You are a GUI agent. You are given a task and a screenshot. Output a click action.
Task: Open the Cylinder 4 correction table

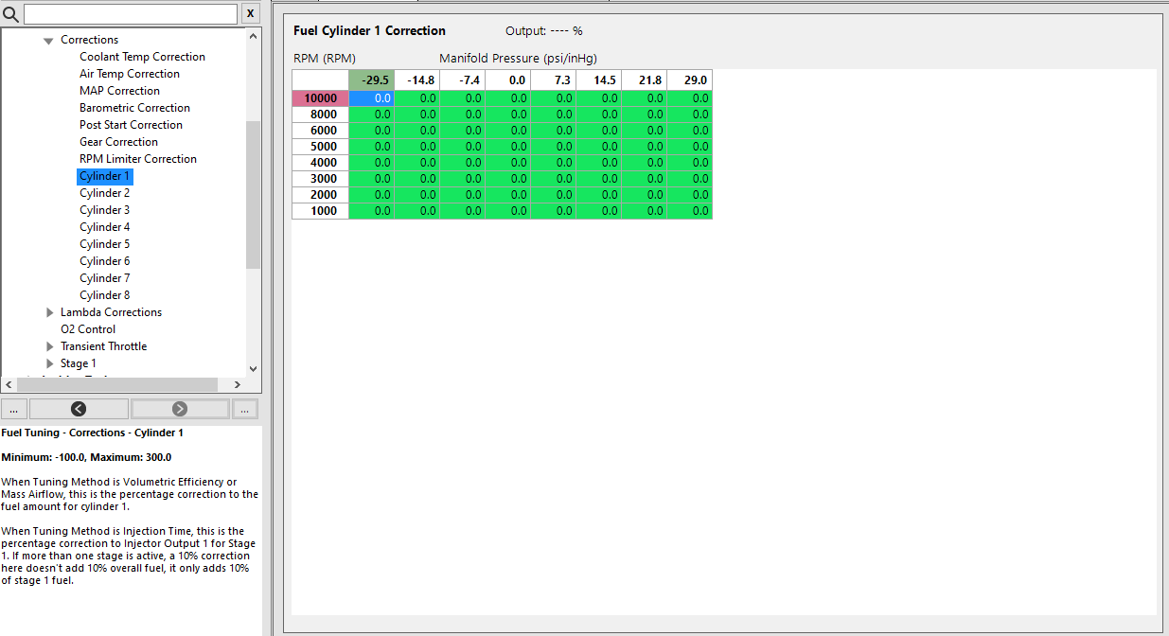[x=104, y=227]
